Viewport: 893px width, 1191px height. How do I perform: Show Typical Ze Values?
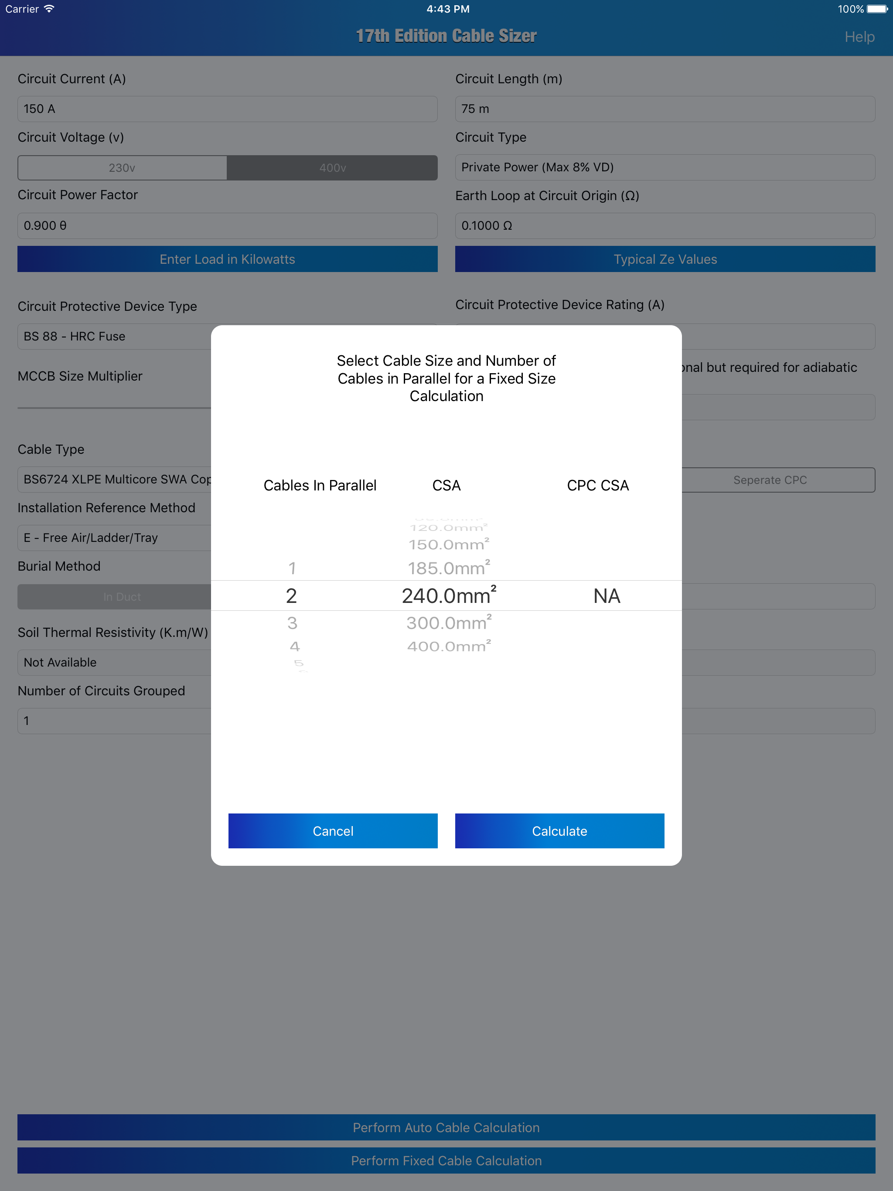[x=665, y=259]
